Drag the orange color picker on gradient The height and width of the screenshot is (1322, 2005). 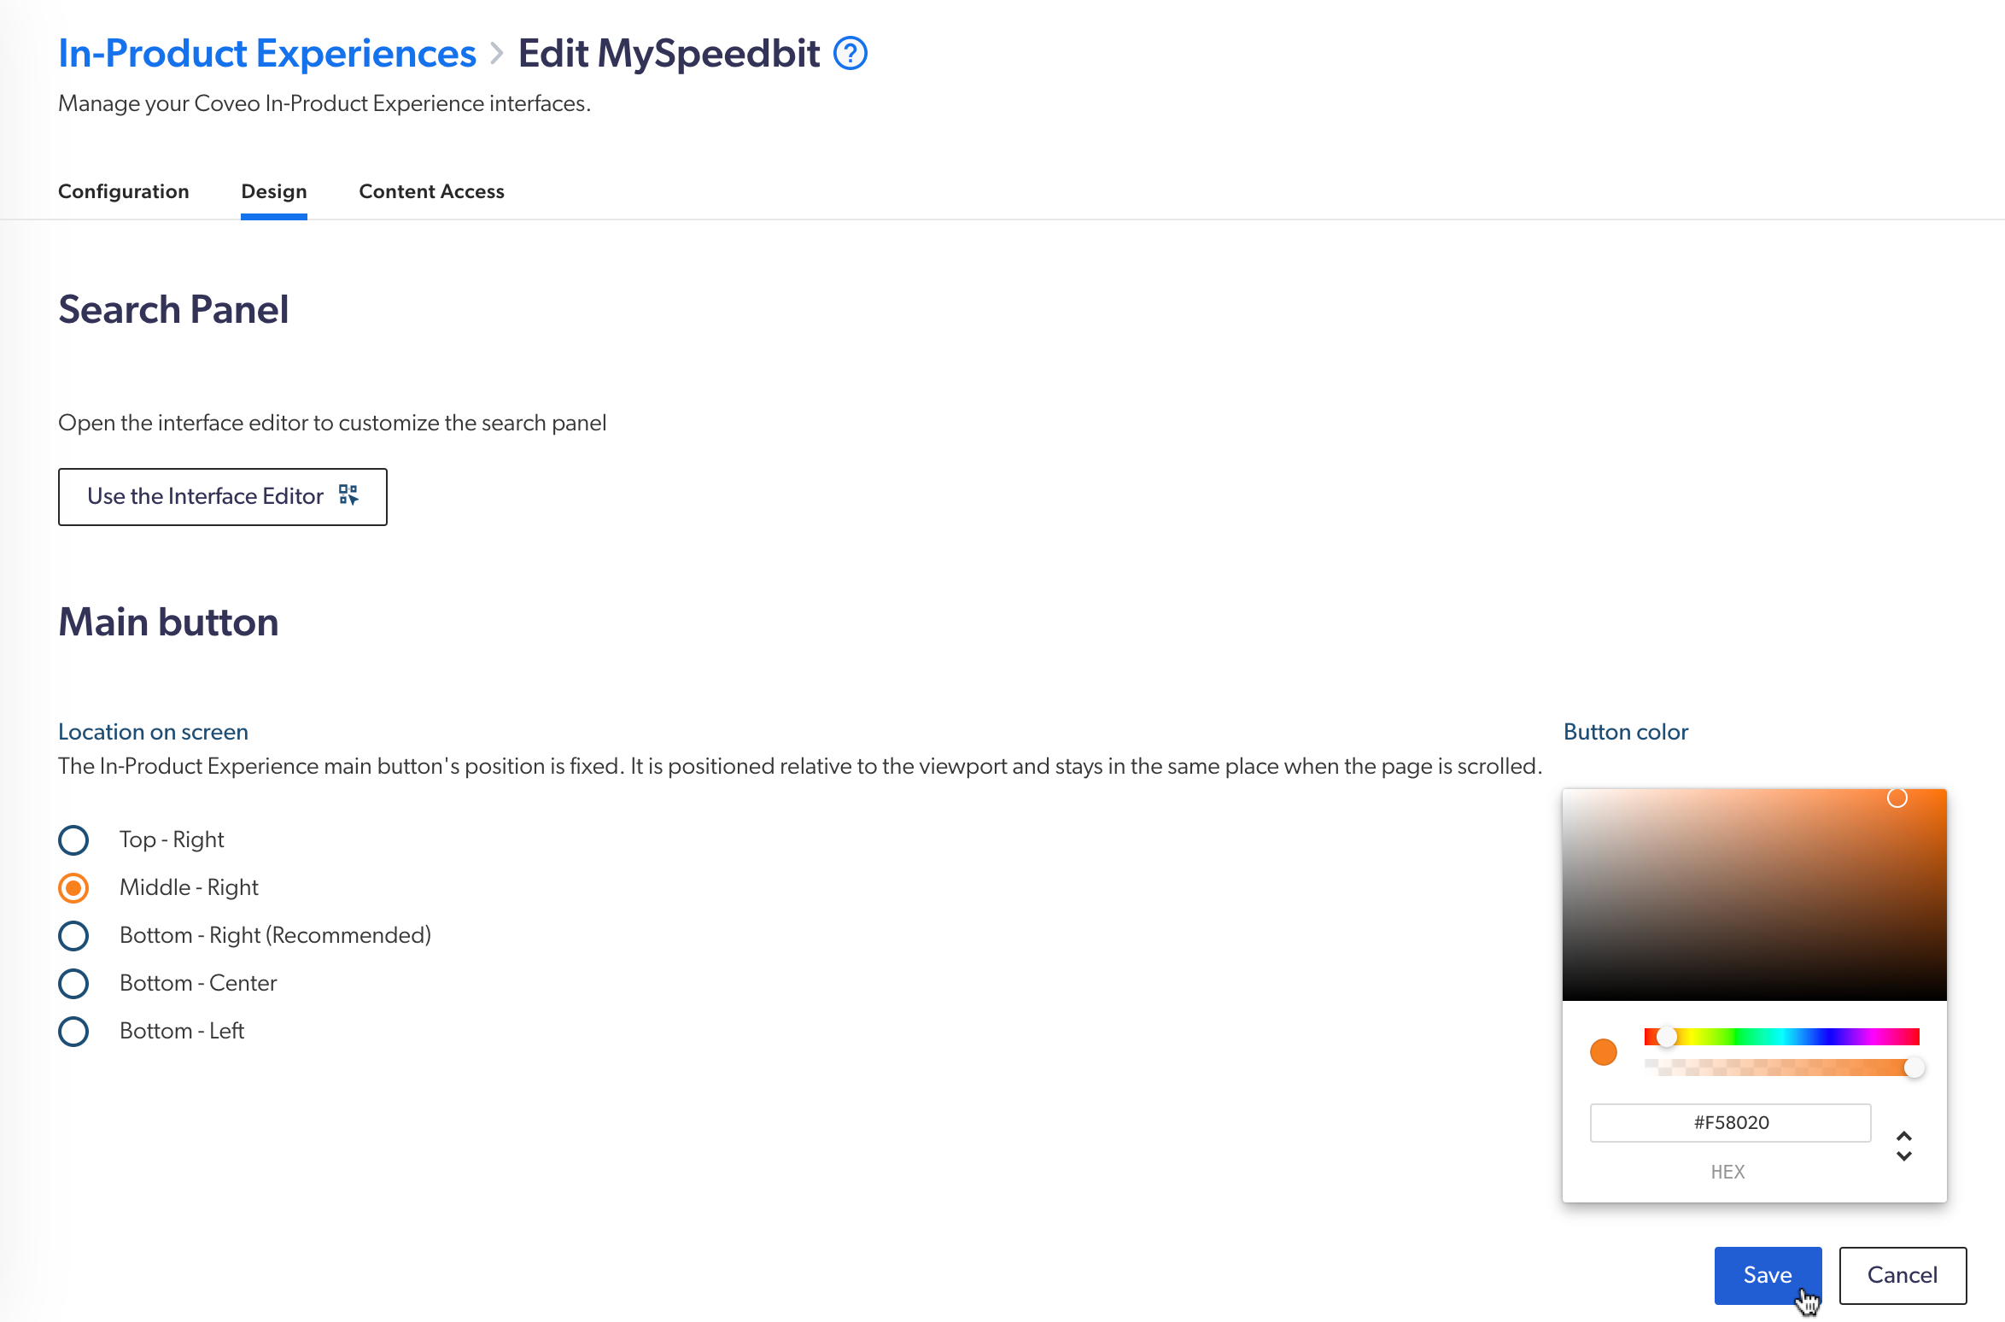[x=1897, y=798]
